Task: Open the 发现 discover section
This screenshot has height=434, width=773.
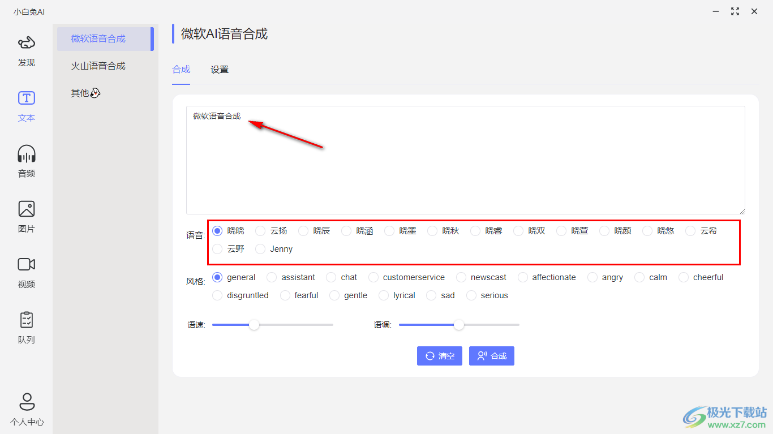Action: pyautogui.click(x=27, y=51)
